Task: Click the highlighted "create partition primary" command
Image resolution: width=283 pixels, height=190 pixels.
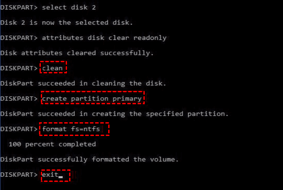Action: click(x=93, y=99)
